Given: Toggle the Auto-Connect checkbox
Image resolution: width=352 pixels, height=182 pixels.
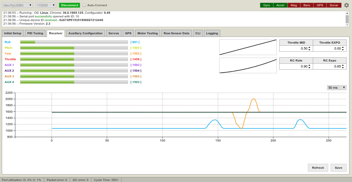Looking at the screenshot, I should pos(84,5).
